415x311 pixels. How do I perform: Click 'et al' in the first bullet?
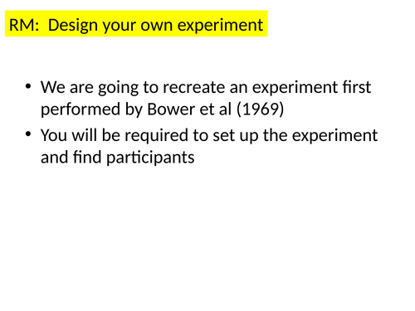pyautogui.click(x=216, y=109)
